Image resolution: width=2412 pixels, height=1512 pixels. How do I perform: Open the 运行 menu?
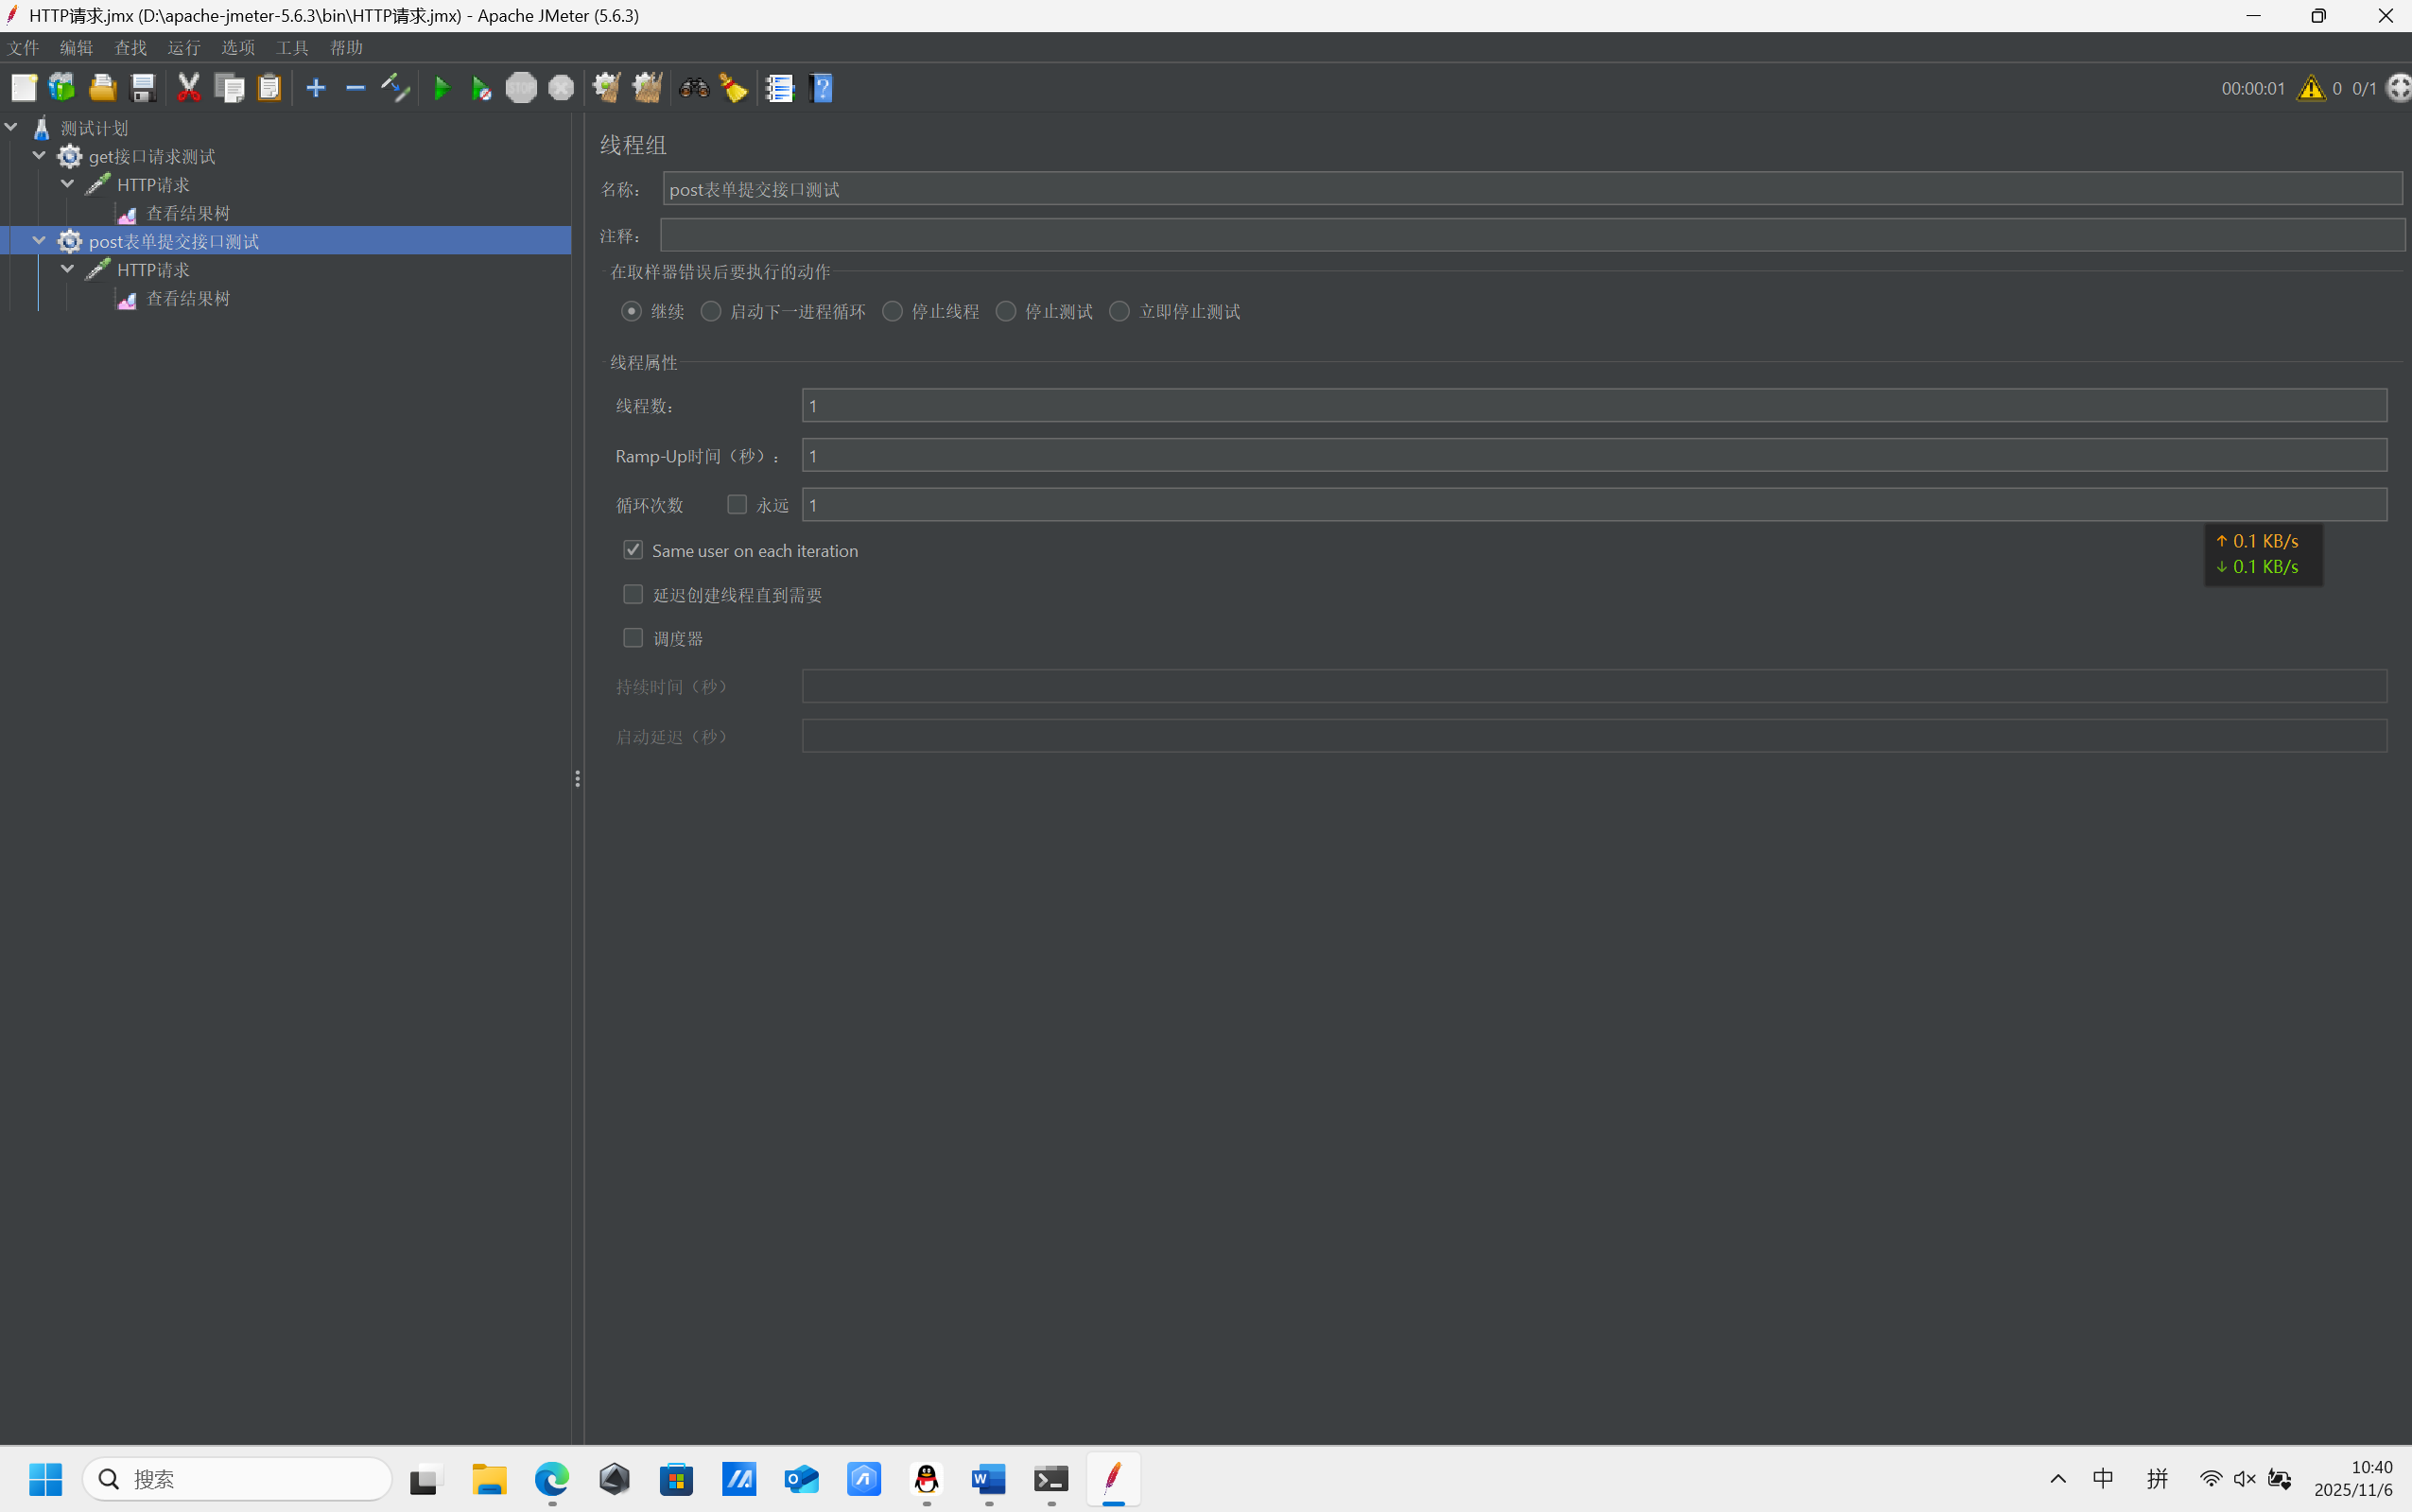pos(184,47)
